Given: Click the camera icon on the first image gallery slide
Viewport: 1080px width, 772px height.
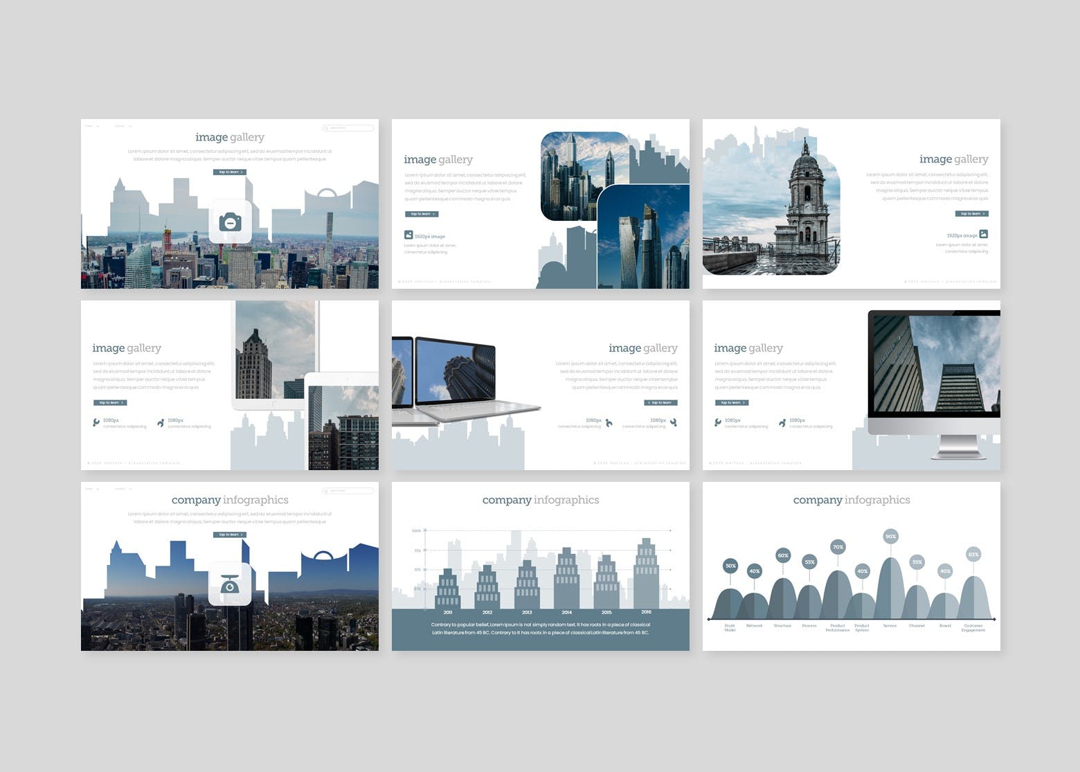Looking at the screenshot, I should [x=231, y=223].
